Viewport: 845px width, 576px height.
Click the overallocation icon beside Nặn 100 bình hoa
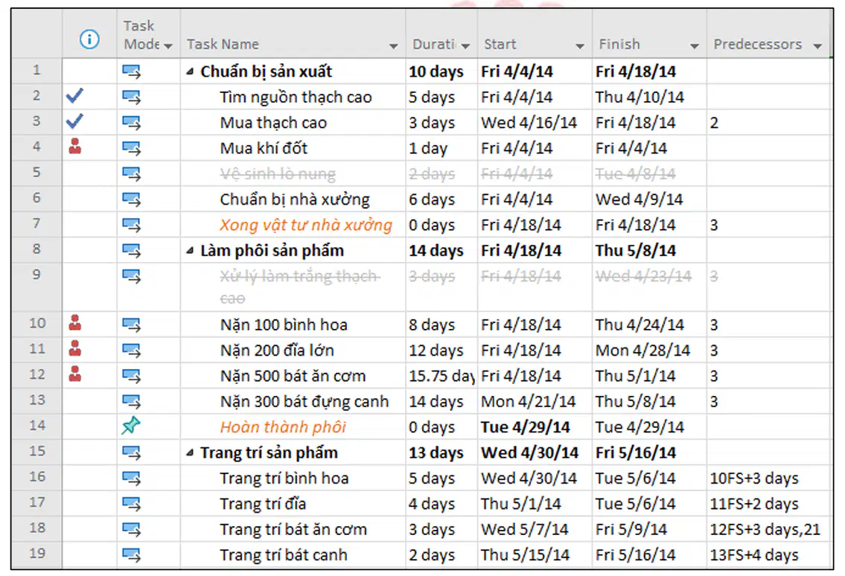tap(75, 323)
